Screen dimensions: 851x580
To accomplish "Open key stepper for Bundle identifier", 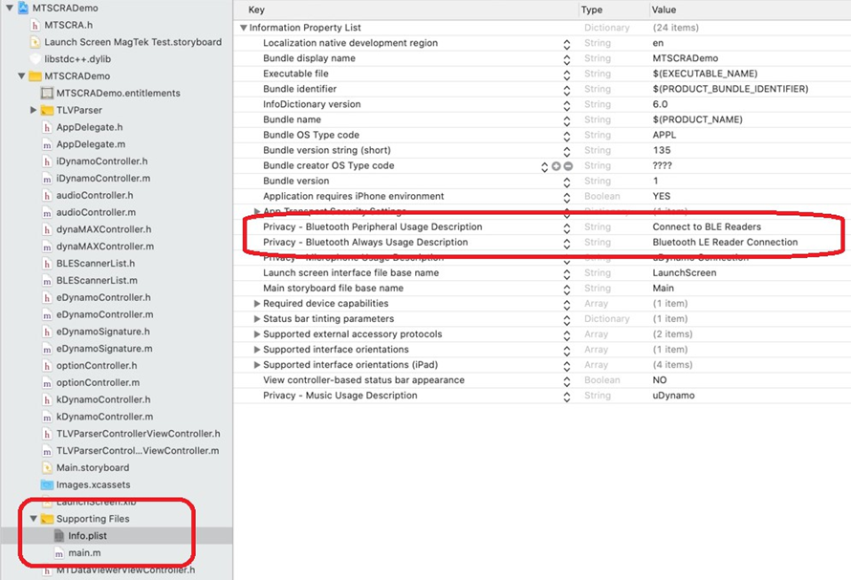I will coord(567,90).
